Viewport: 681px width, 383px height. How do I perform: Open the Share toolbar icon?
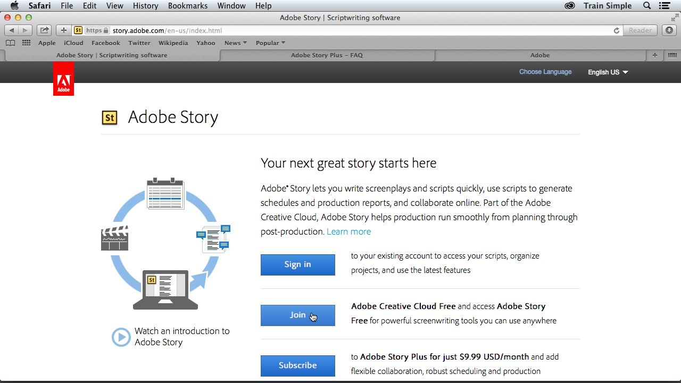[45, 30]
